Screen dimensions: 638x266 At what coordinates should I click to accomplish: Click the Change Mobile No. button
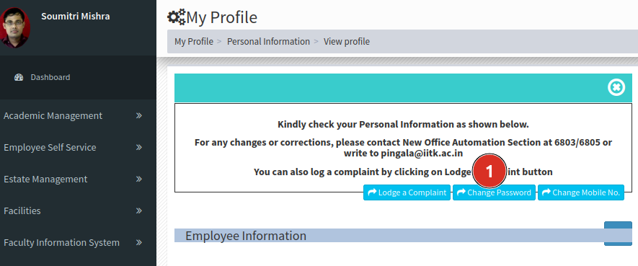[581, 192]
